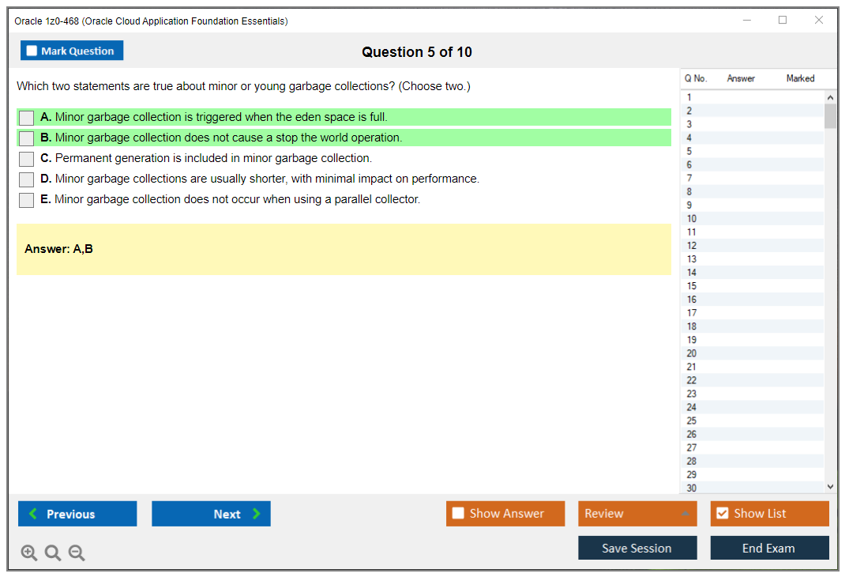
Task: Toggle the Show Answer checkbox
Action: point(458,513)
